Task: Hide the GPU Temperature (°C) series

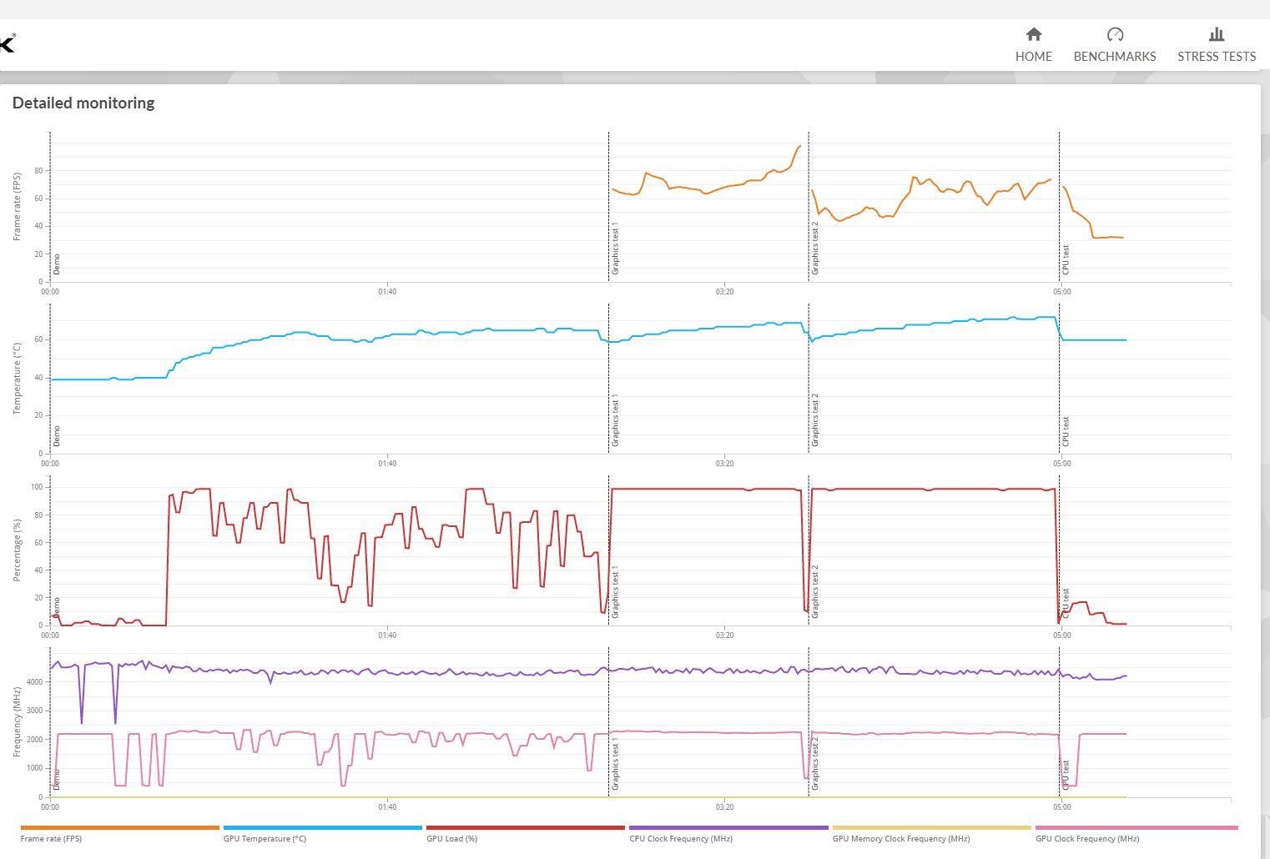Action: coord(265,838)
